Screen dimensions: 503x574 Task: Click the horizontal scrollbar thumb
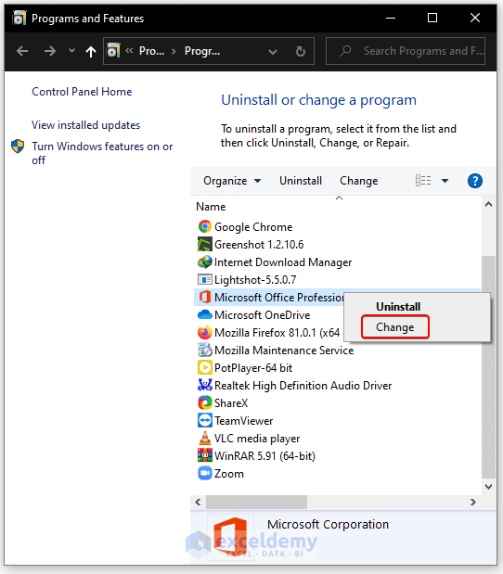(256, 502)
